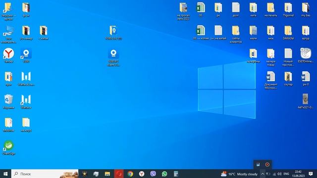The width and height of the screenshot is (317, 178).
Task: Open the на печать folder
Action: [x=270, y=8]
